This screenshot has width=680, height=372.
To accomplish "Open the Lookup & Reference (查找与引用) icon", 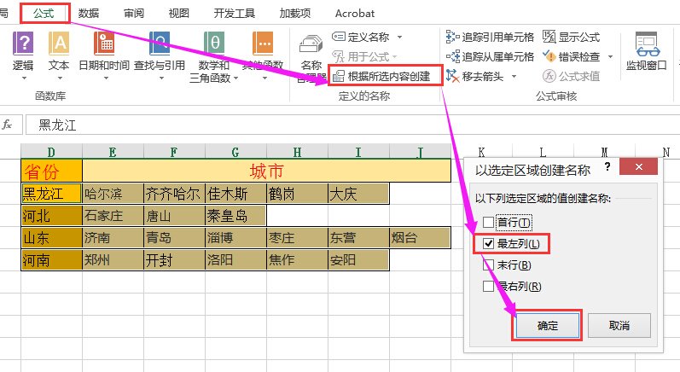I will tap(160, 44).
